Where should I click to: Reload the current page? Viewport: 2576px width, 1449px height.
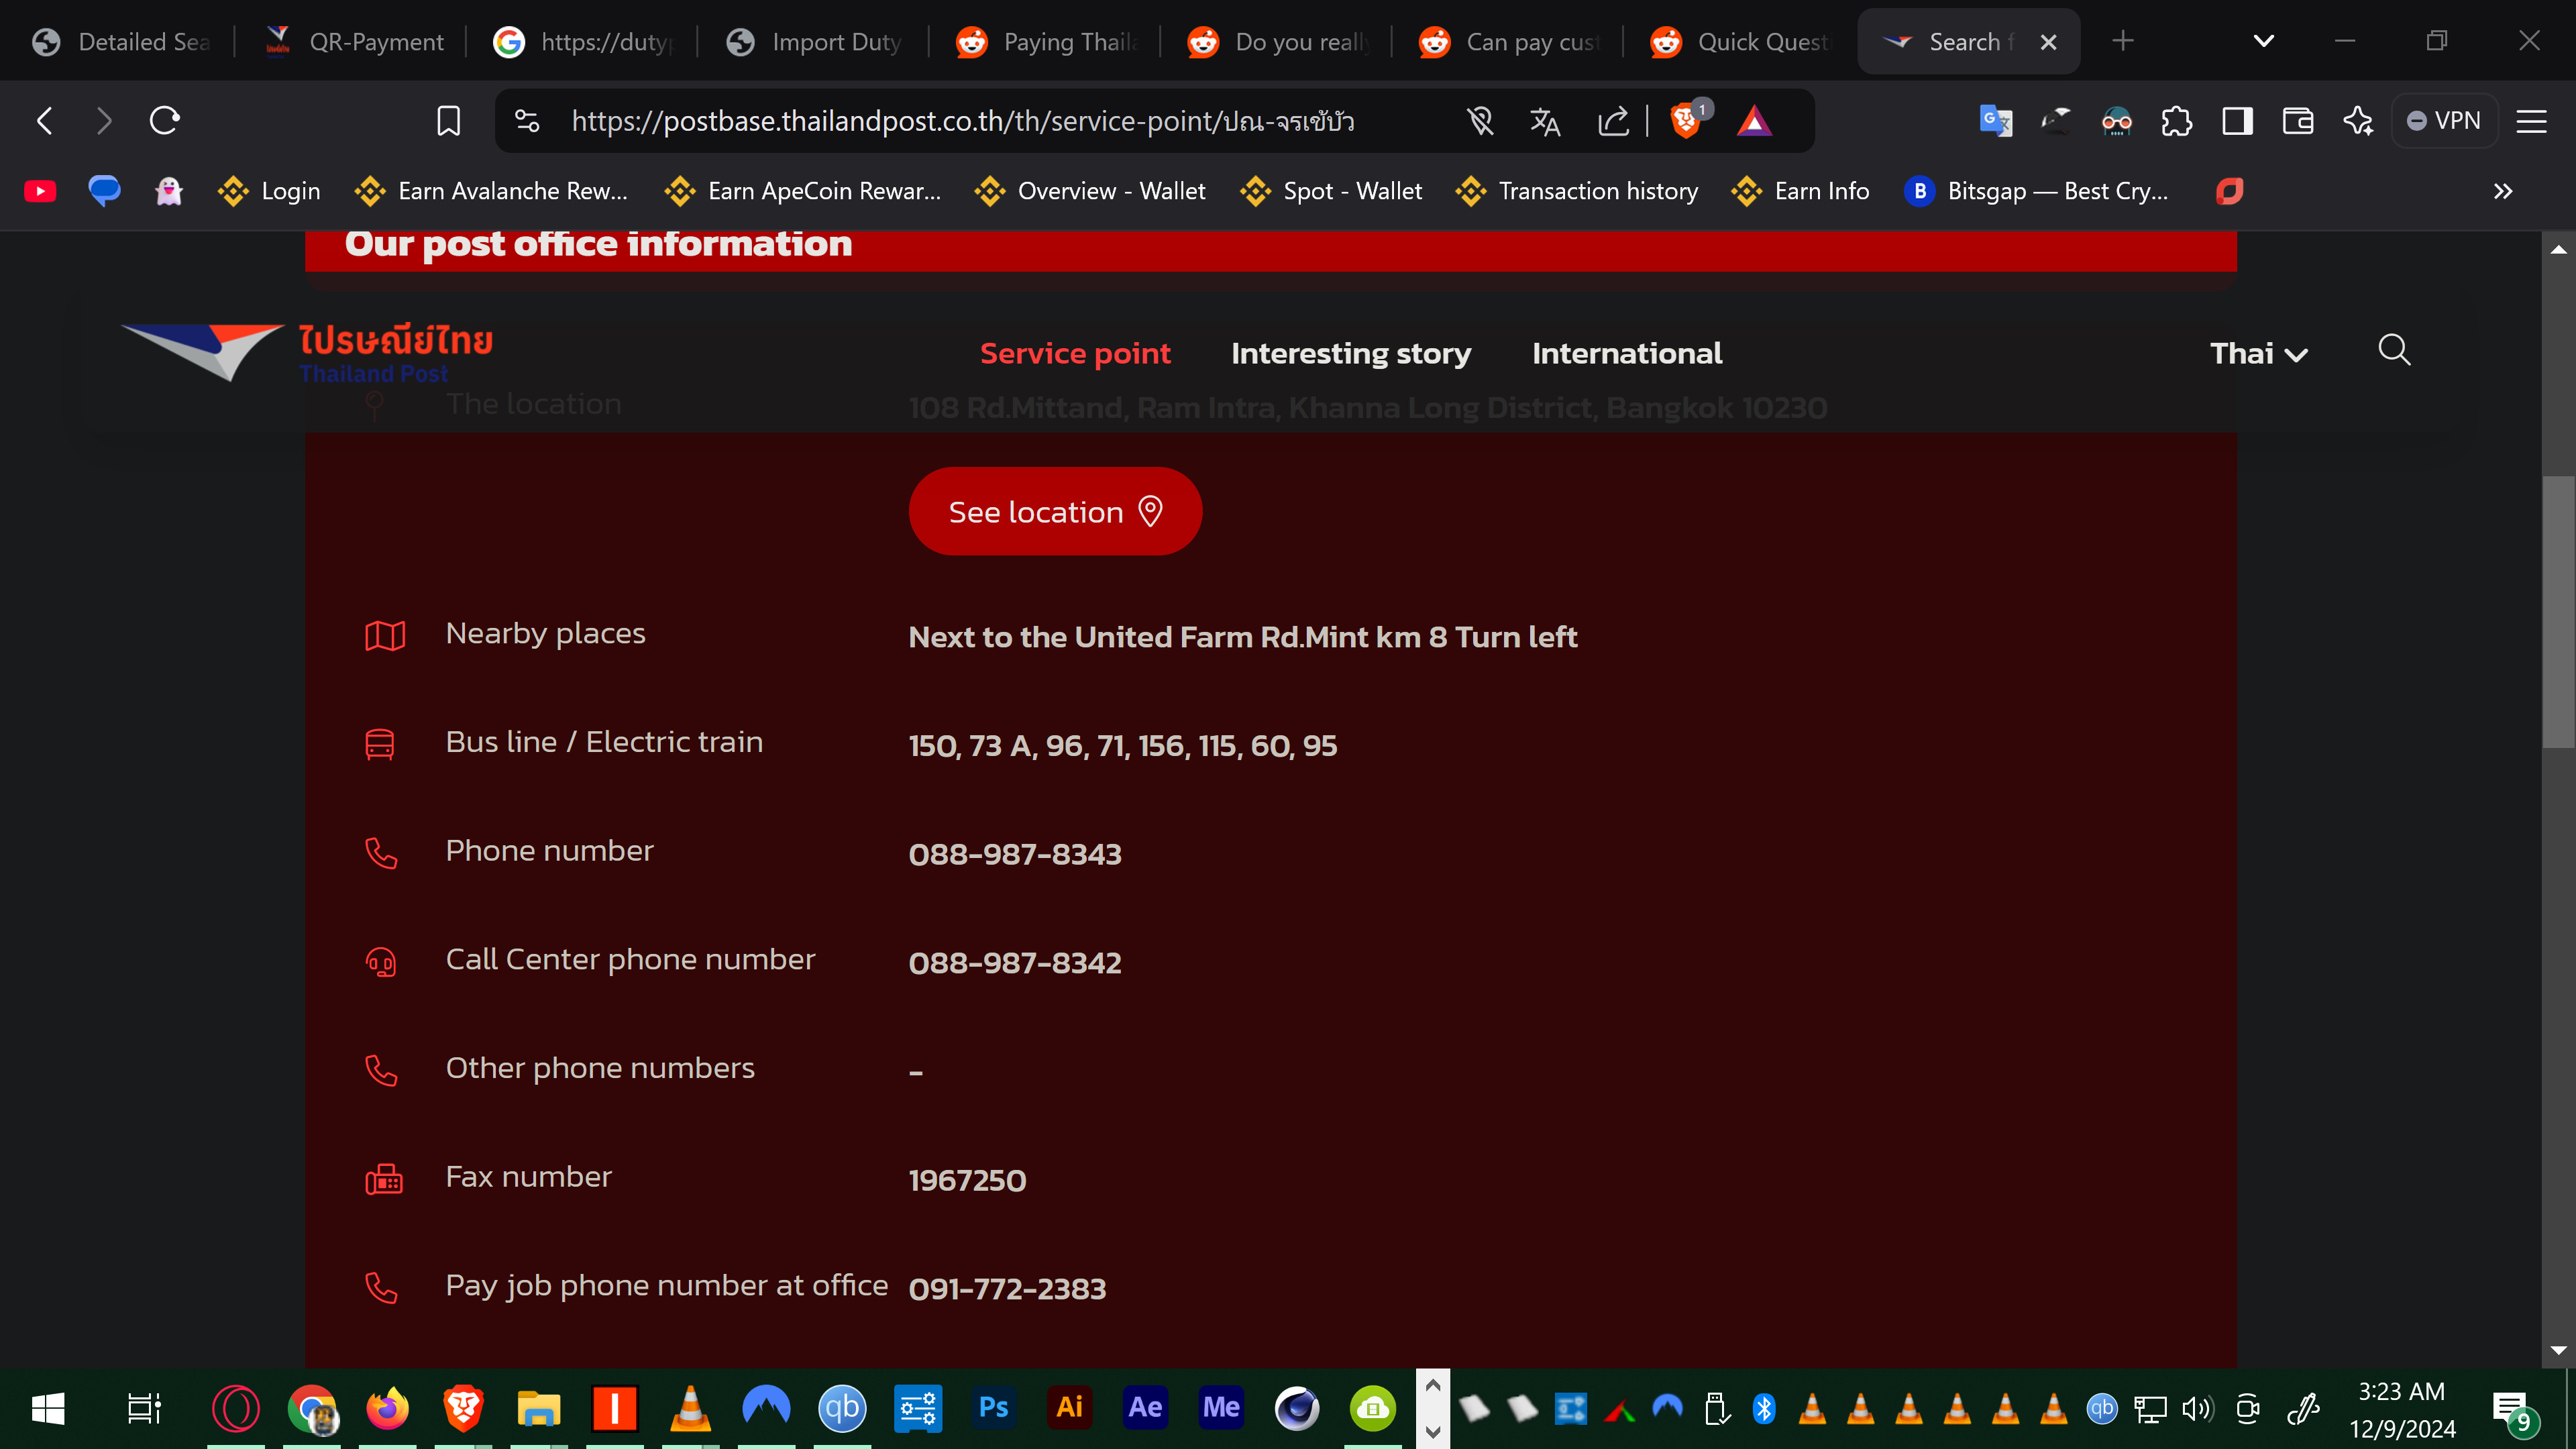click(164, 121)
